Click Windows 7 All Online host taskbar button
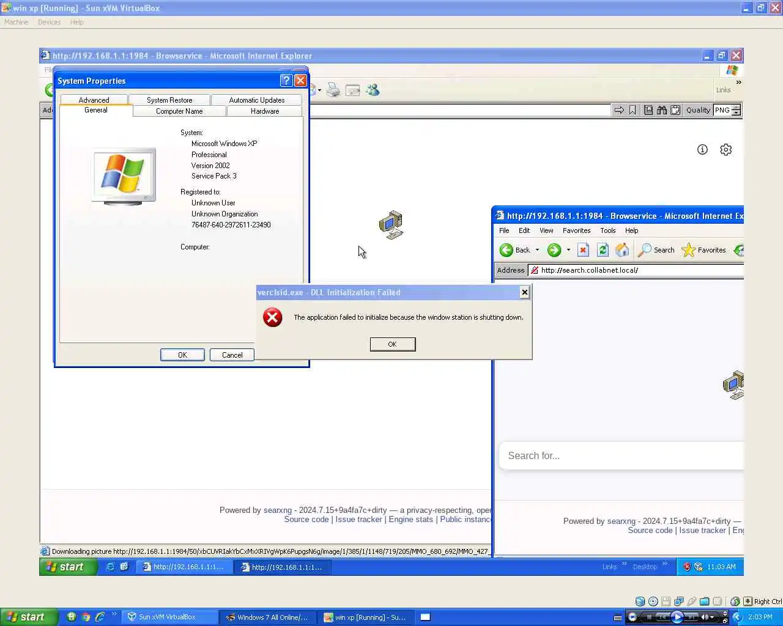The width and height of the screenshot is (783, 626). coord(267,617)
